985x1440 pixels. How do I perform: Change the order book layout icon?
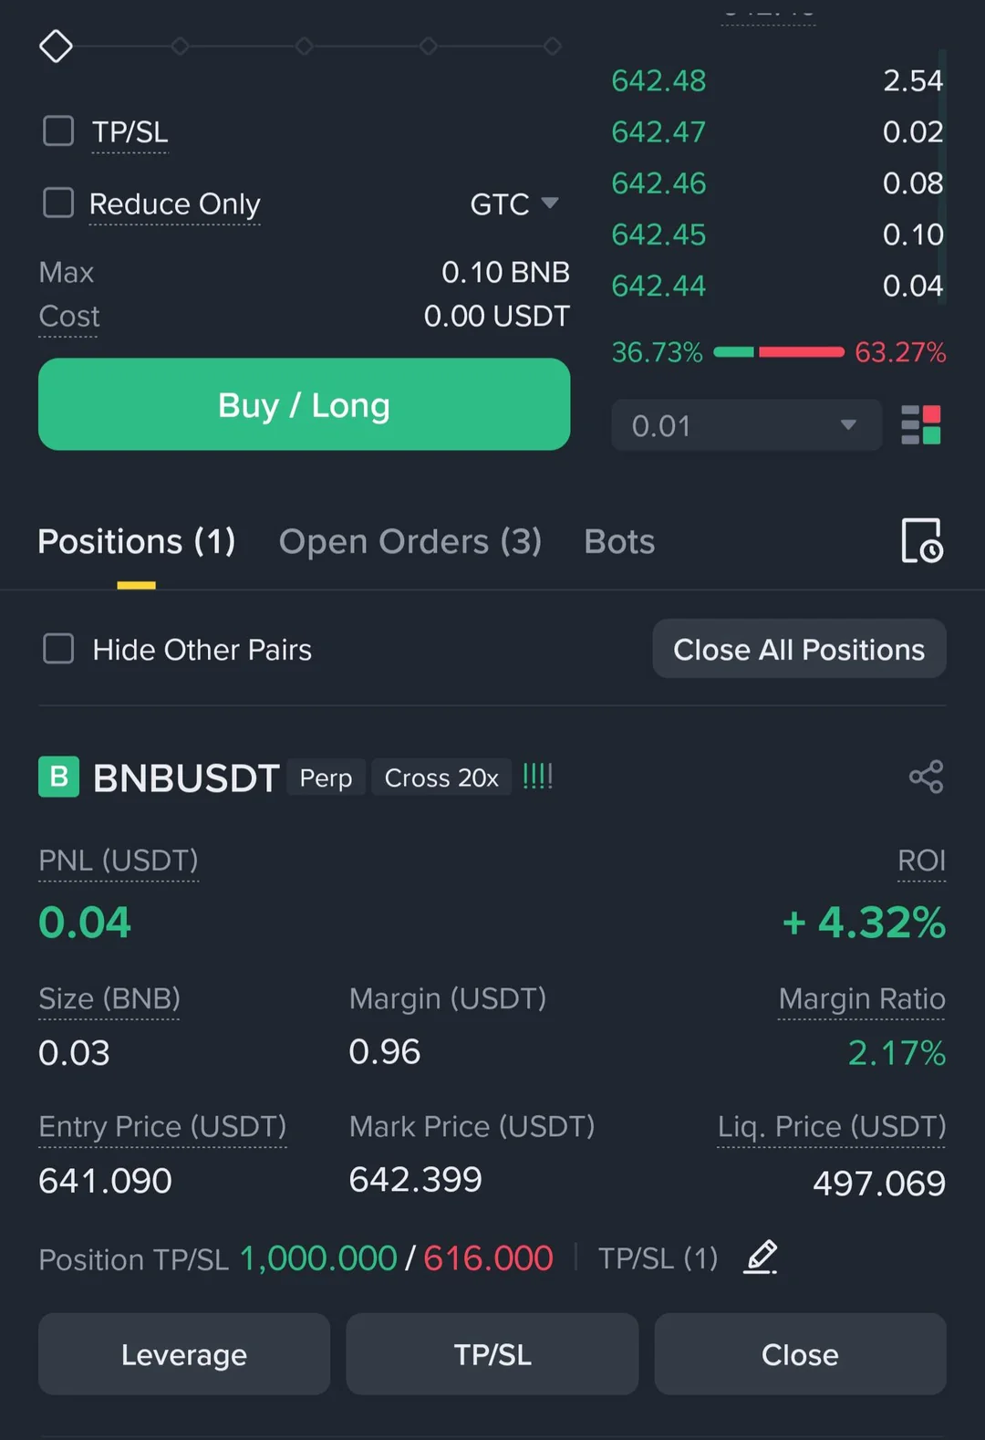(920, 425)
